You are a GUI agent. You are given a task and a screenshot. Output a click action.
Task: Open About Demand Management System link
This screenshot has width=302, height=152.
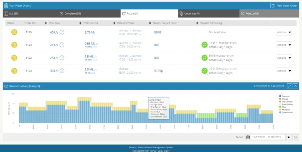click(x=155, y=147)
